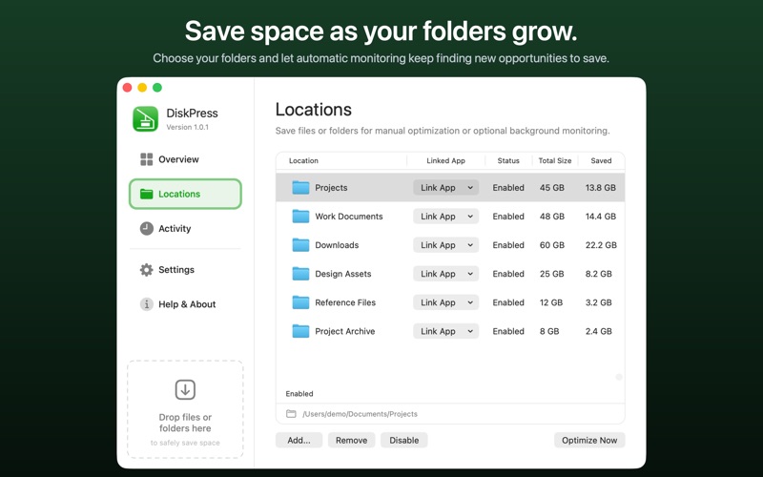Image resolution: width=763 pixels, height=477 pixels.
Task: Click the 13.8 GB saved value
Action: 601,187
